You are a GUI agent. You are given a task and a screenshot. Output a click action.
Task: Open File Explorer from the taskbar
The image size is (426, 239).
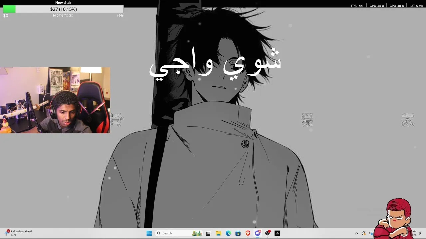pyautogui.click(x=218, y=233)
